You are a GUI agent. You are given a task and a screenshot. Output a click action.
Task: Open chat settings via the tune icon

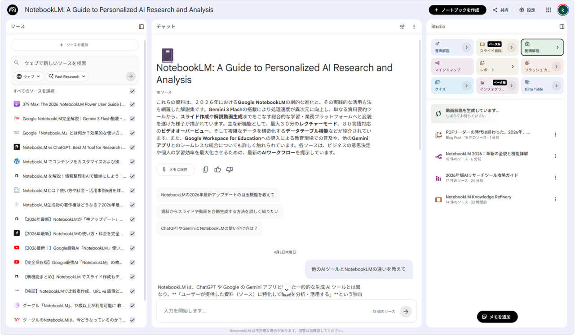[402, 27]
